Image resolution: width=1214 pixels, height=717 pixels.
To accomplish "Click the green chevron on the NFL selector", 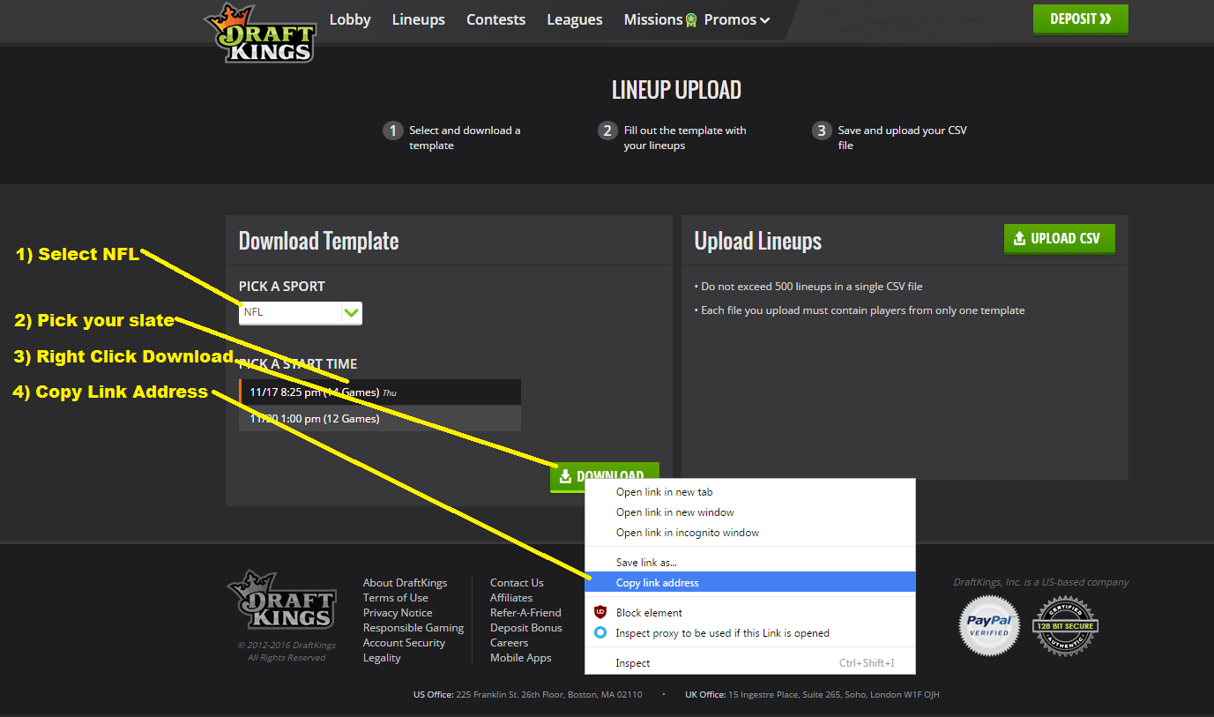I will pos(351,312).
